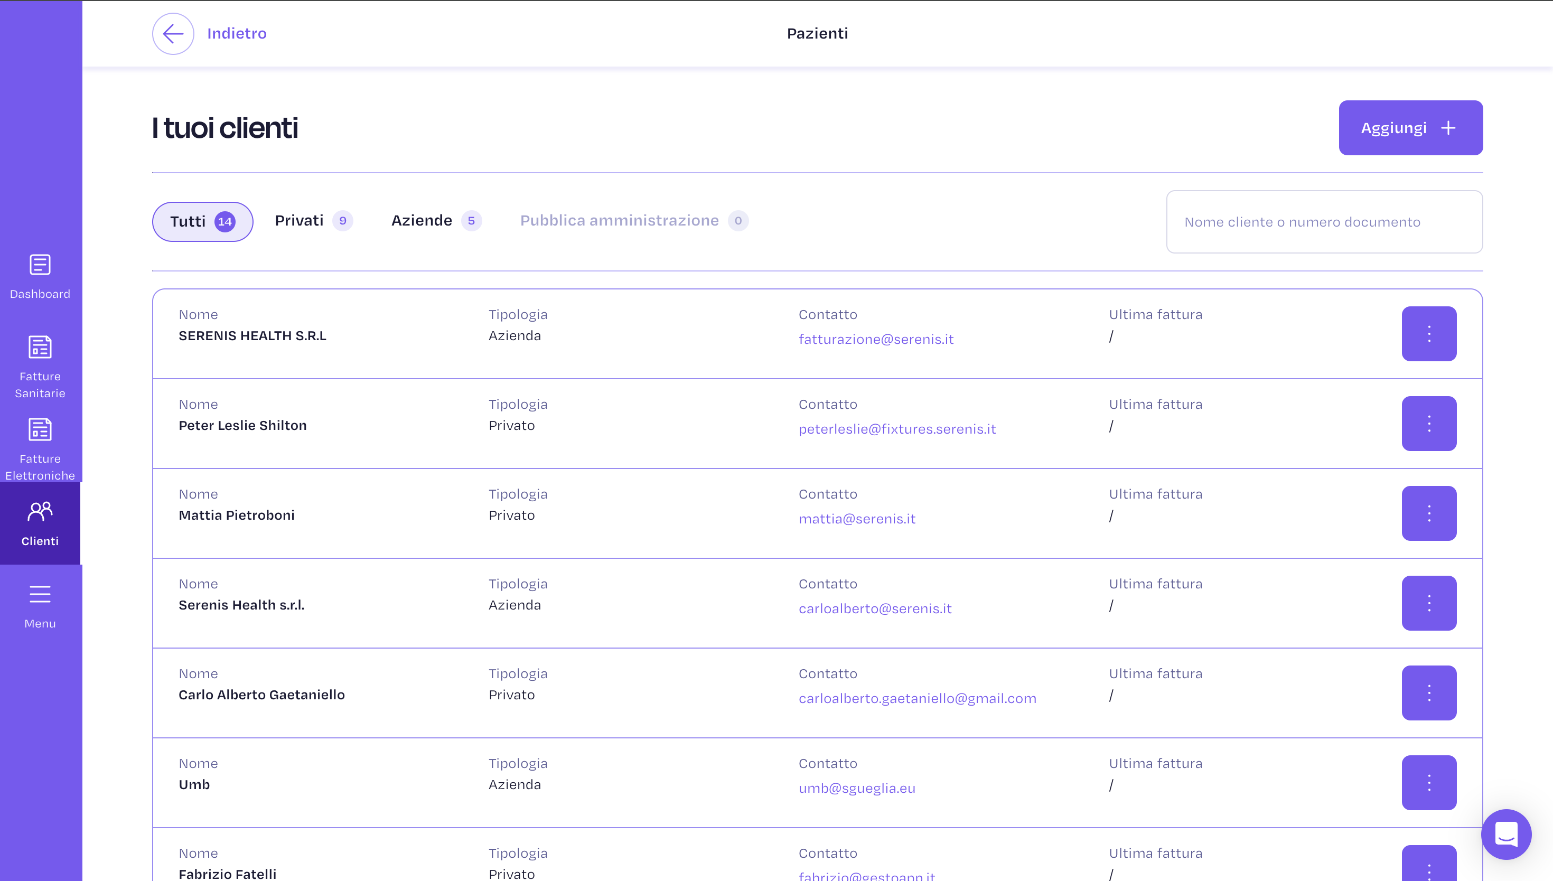Click the fatturazione@serenis.it email link

(x=875, y=340)
